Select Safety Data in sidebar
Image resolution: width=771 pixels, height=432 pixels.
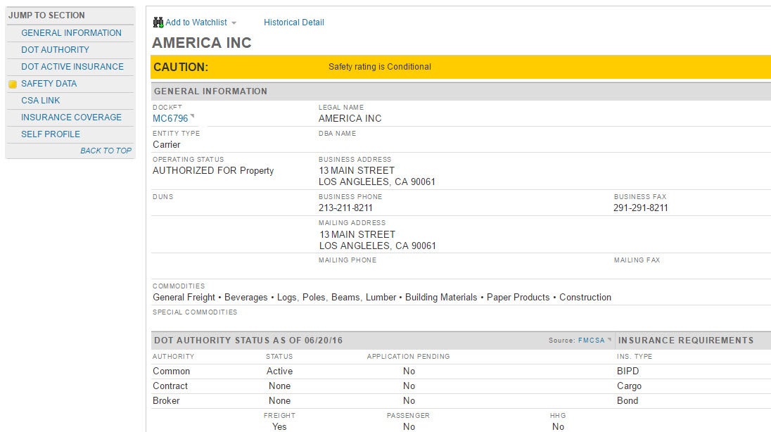(49, 84)
